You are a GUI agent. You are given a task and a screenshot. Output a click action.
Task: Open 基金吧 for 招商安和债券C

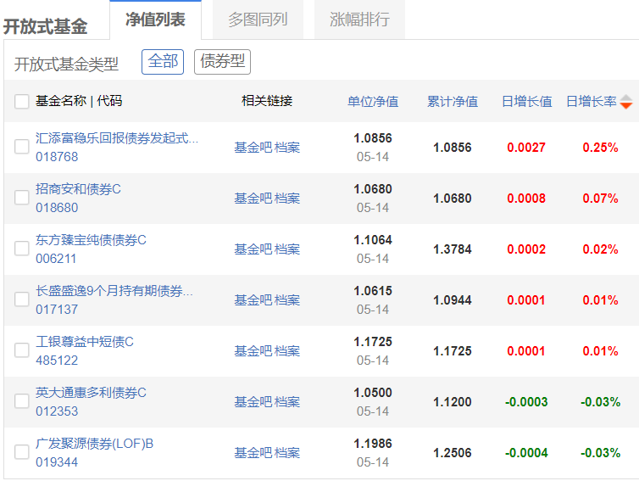[253, 199]
